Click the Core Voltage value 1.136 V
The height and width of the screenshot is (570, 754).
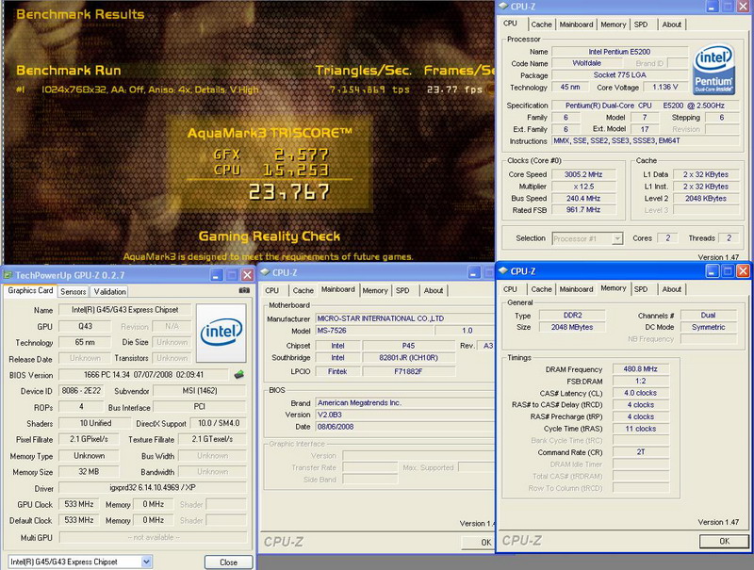665,87
